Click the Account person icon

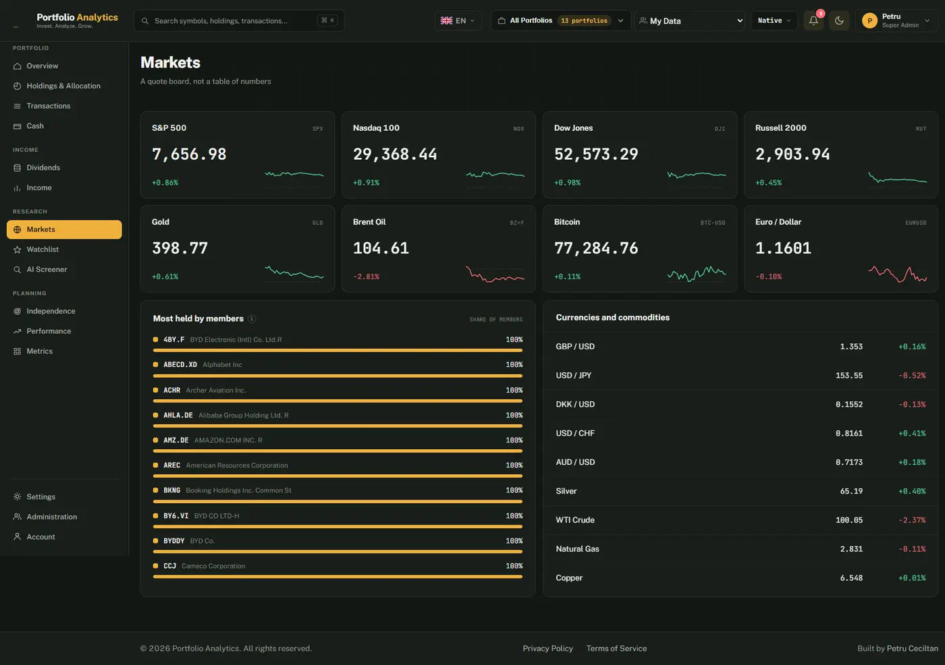click(x=18, y=537)
